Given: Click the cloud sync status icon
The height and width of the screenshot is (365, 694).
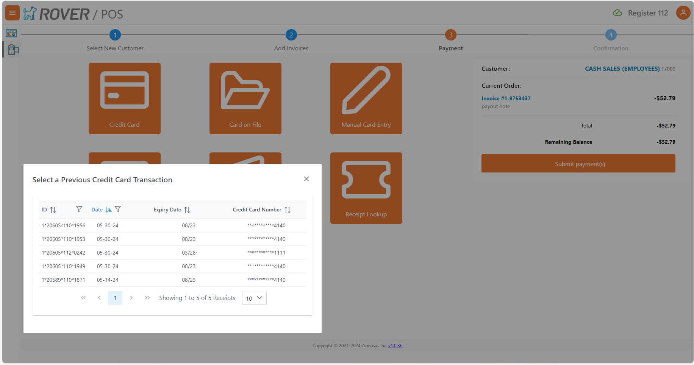Looking at the screenshot, I should (x=617, y=12).
